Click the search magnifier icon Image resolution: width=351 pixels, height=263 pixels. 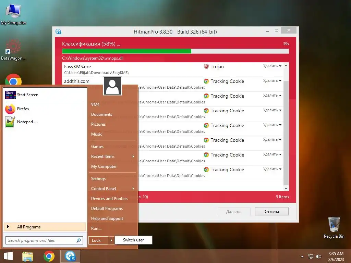pyautogui.click(x=78, y=240)
